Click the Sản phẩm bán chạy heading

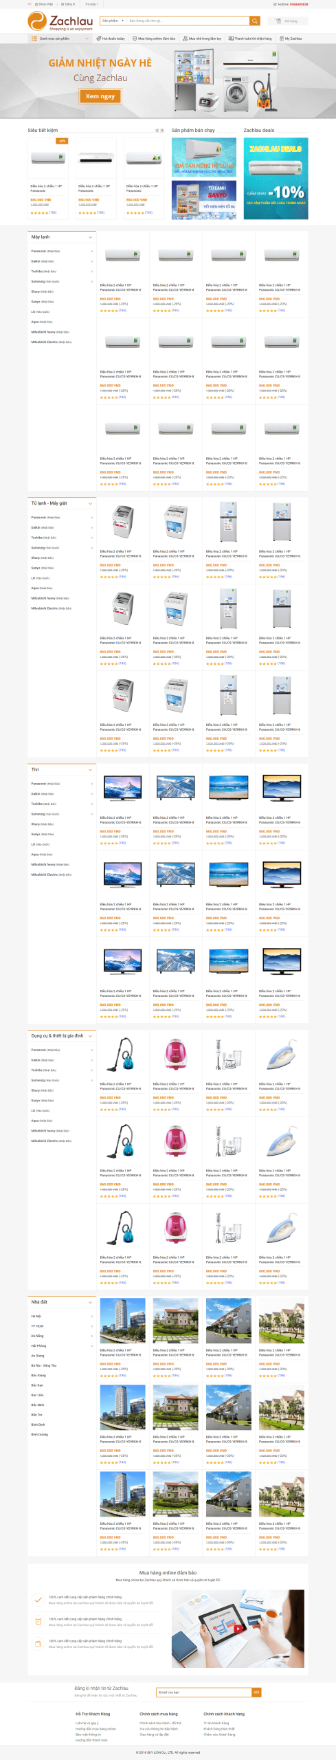pos(193,130)
